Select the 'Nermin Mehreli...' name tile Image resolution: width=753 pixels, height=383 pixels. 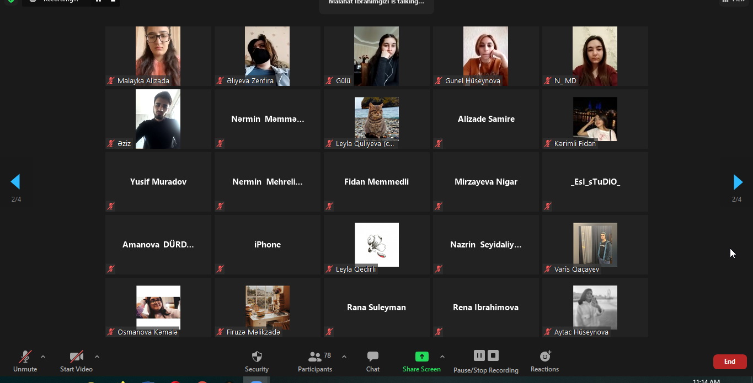point(268,182)
